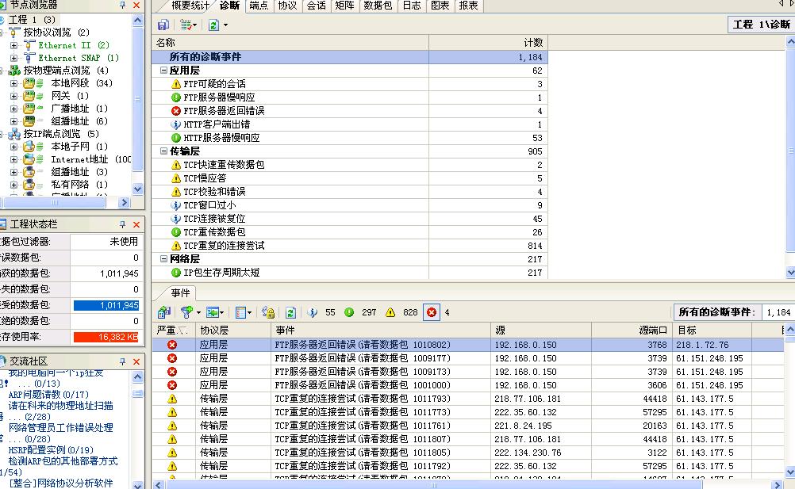This screenshot has width=795, height=489.
Task: Open dropdown arrow beside the column list icon
Action: tap(249, 313)
